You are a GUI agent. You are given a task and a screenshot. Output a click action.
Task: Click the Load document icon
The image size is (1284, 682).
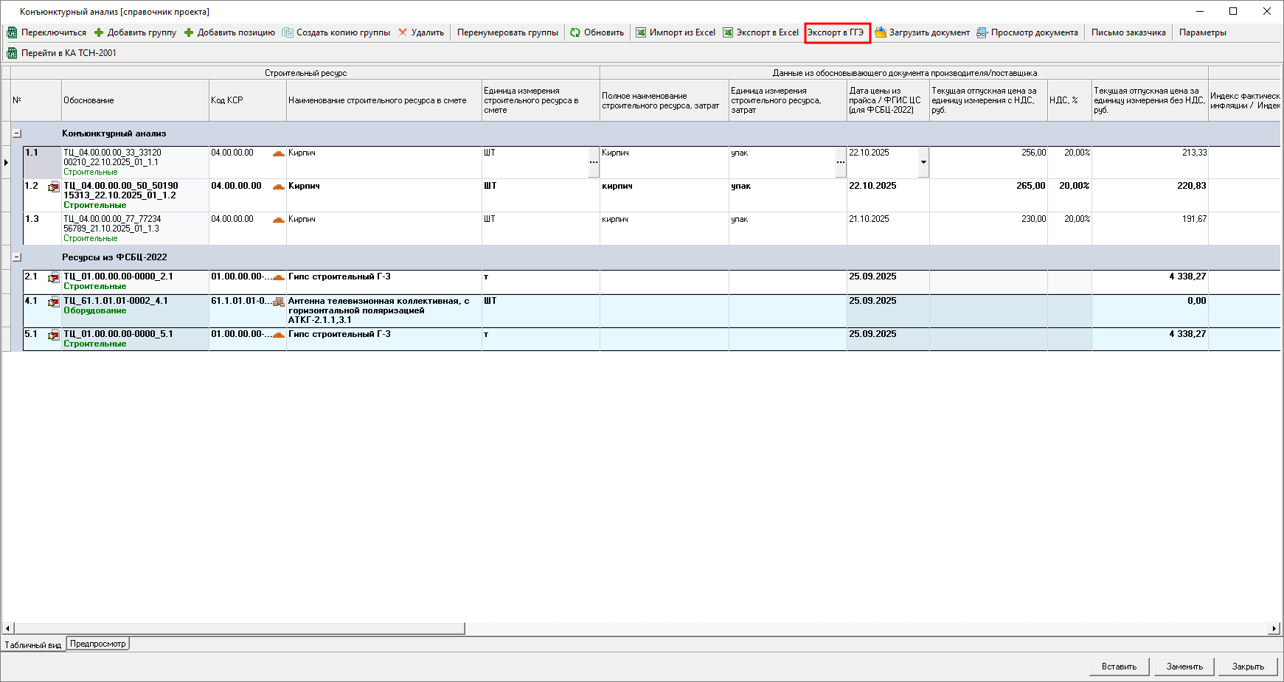pos(881,32)
